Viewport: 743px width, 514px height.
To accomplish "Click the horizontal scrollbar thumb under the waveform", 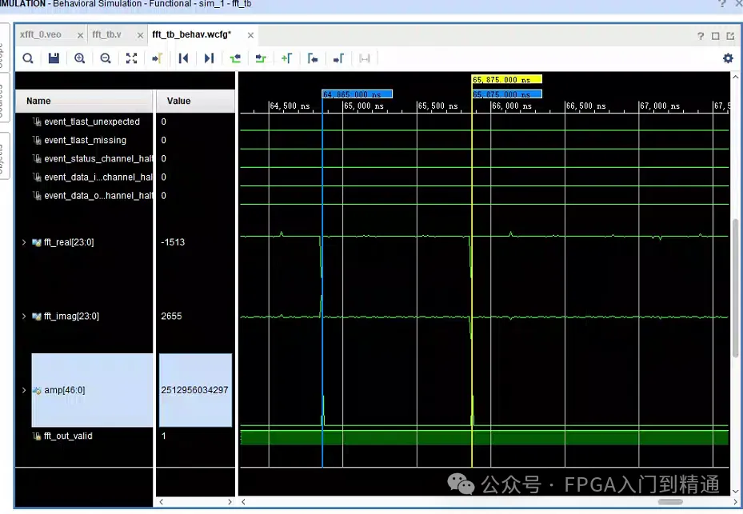I will click(x=670, y=502).
